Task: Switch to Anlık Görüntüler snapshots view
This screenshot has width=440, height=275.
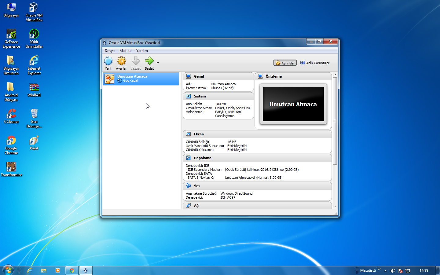Action: click(315, 63)
